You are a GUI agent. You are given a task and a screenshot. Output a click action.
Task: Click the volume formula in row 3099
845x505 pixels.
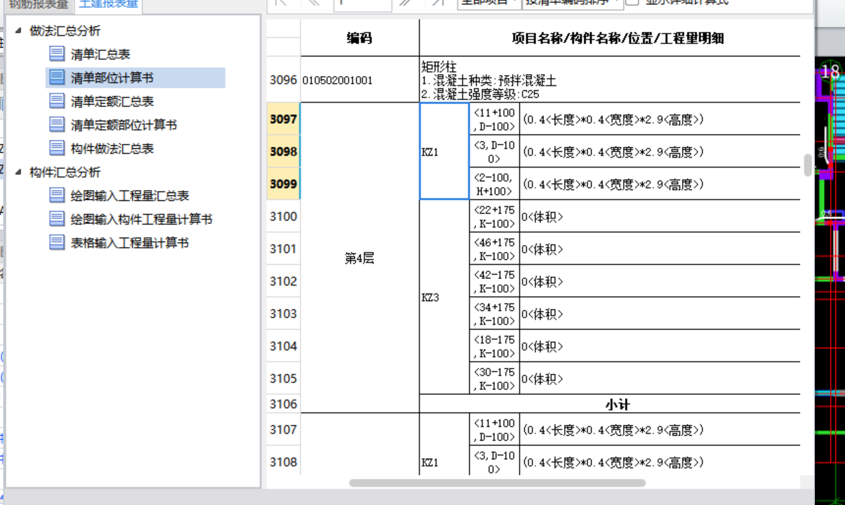[660, 183]
